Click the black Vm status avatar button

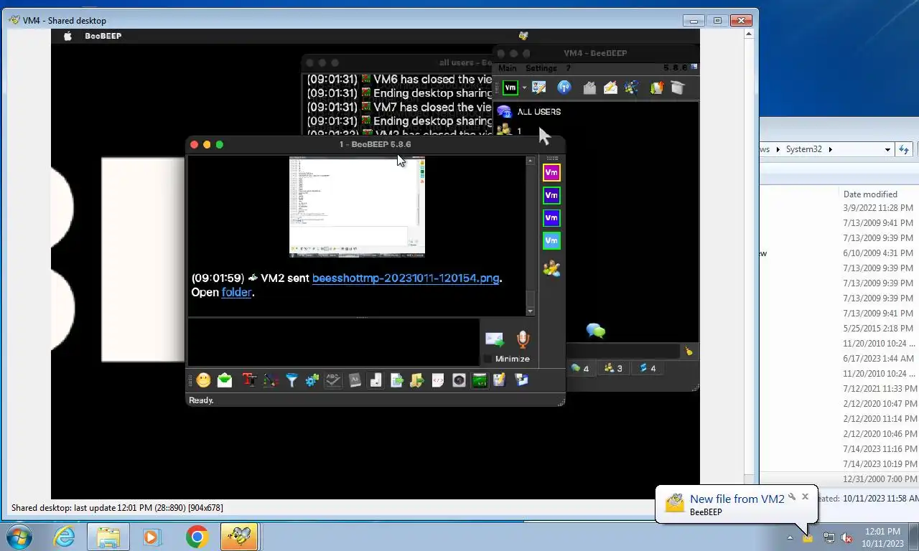(x=510, y=88)
